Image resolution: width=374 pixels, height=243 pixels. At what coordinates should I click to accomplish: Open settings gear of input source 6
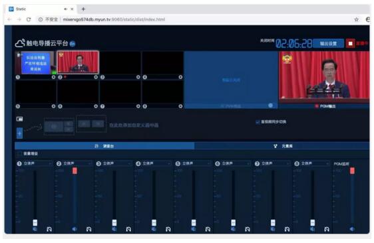pos(96,106)
